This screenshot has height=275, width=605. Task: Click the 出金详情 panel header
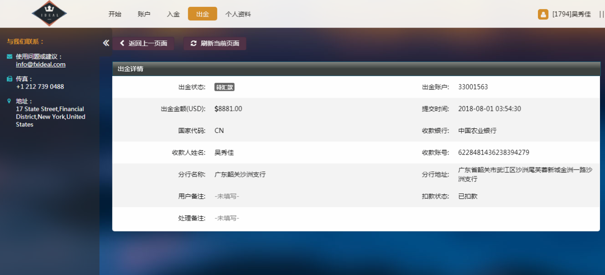356,69
